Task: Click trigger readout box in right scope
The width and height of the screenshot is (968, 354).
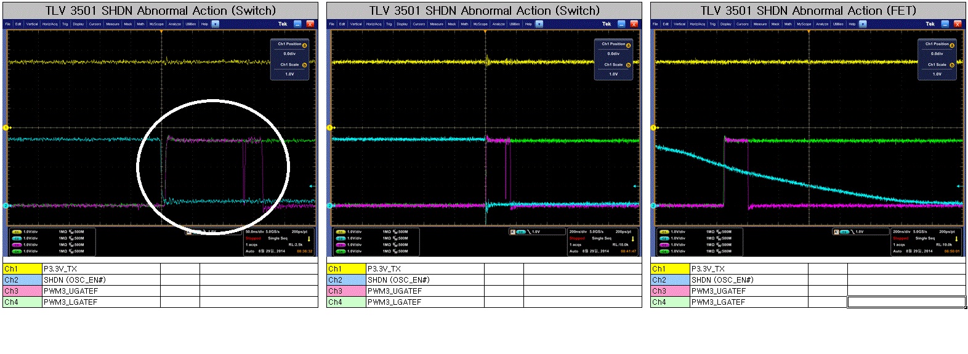Action: 861,232
